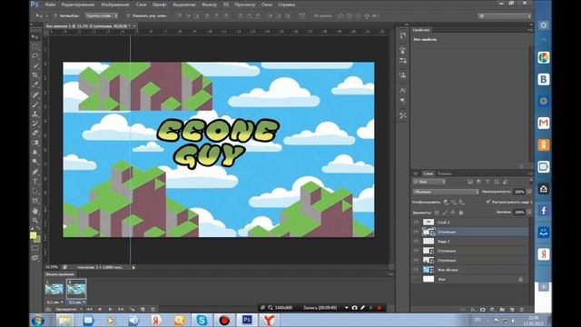
Task: Select the Gradient tool
Action: point(35,143)
